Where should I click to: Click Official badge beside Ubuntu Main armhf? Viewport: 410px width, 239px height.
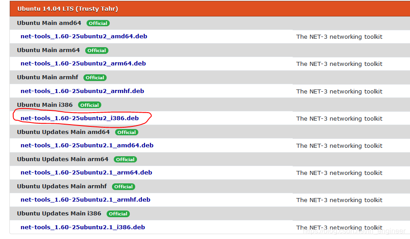coord(95,77)
